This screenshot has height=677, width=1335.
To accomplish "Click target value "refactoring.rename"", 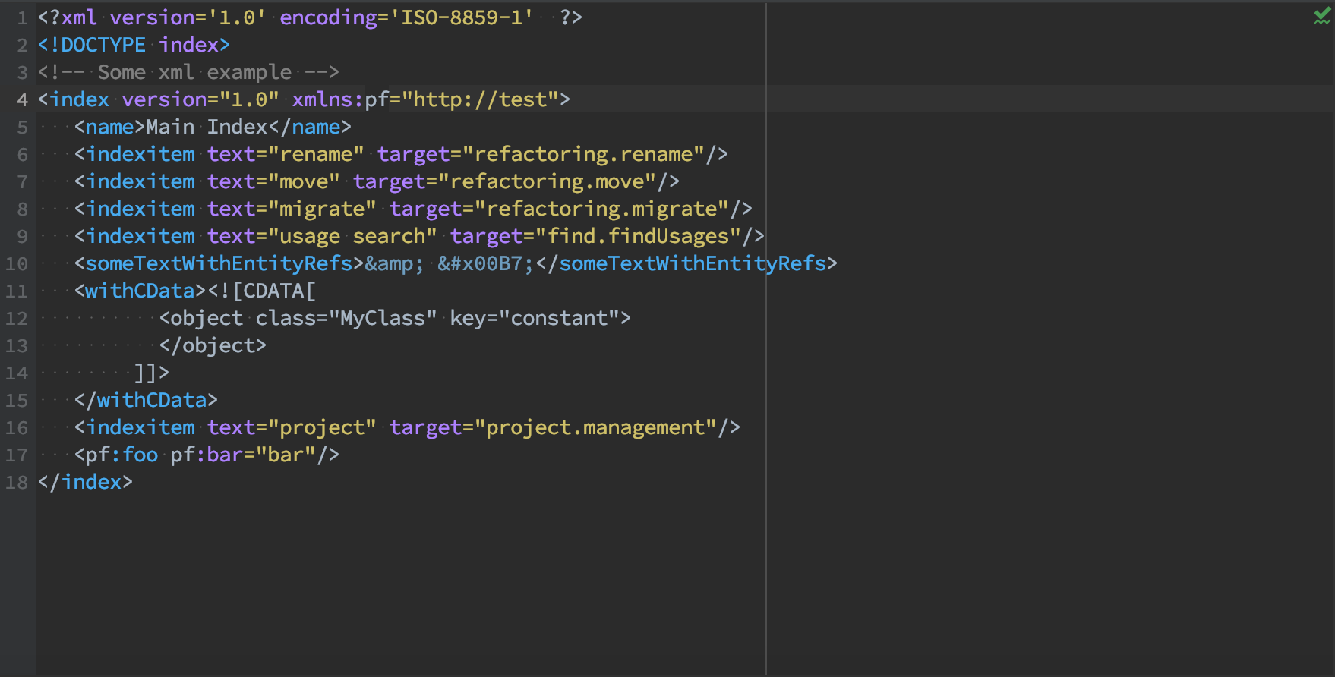I will click(583, 154).
